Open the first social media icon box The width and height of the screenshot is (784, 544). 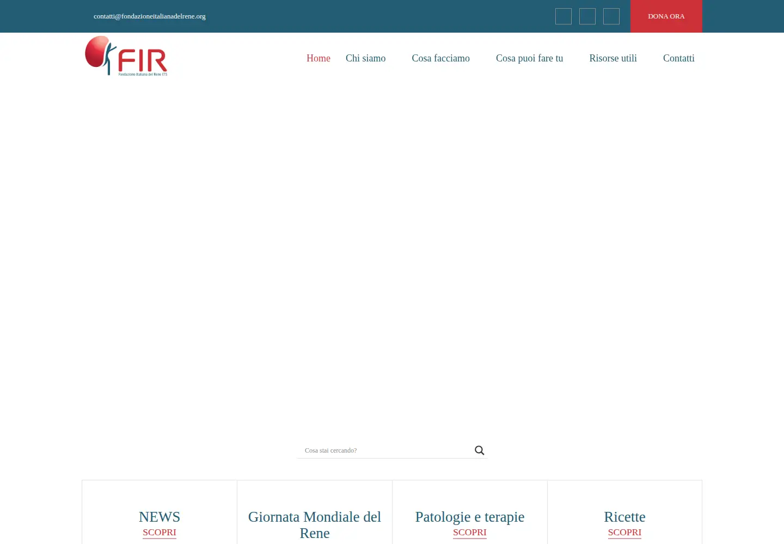click(x=563, y=16)
